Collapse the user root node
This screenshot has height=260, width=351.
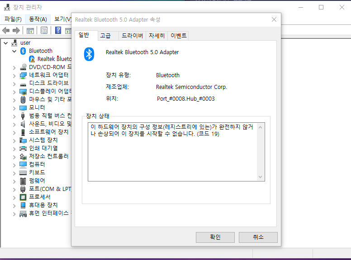click(x=6, y=43)
